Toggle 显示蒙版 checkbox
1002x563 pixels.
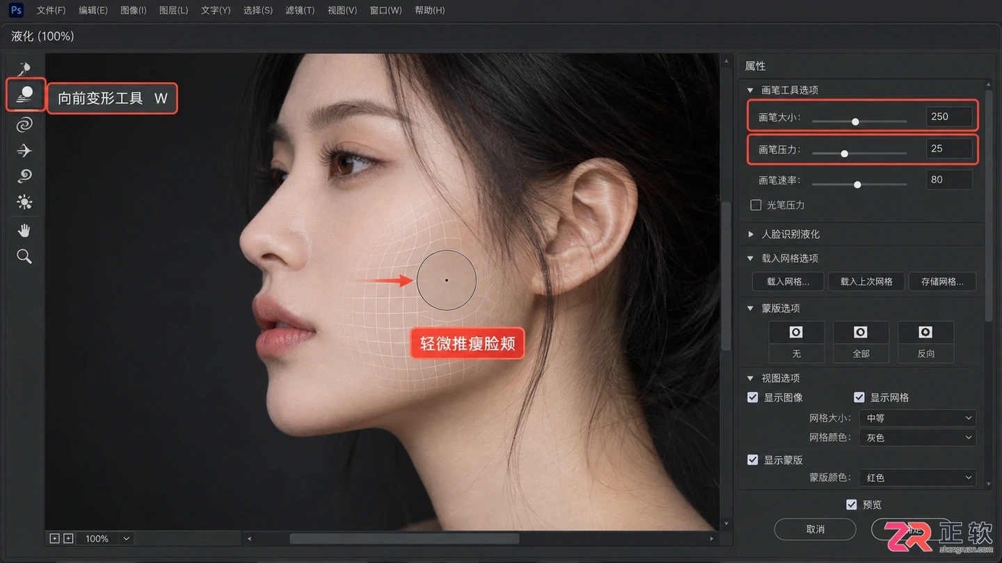coord(753,460)
